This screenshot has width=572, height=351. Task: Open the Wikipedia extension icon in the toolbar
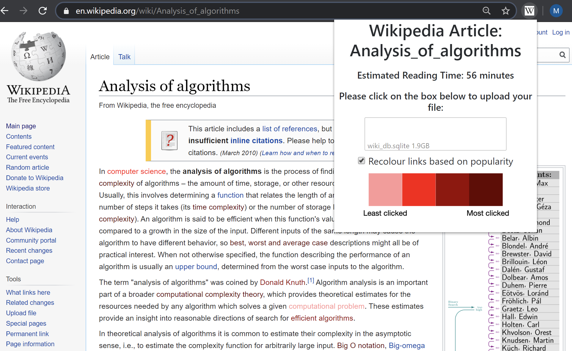pos(529,11)
